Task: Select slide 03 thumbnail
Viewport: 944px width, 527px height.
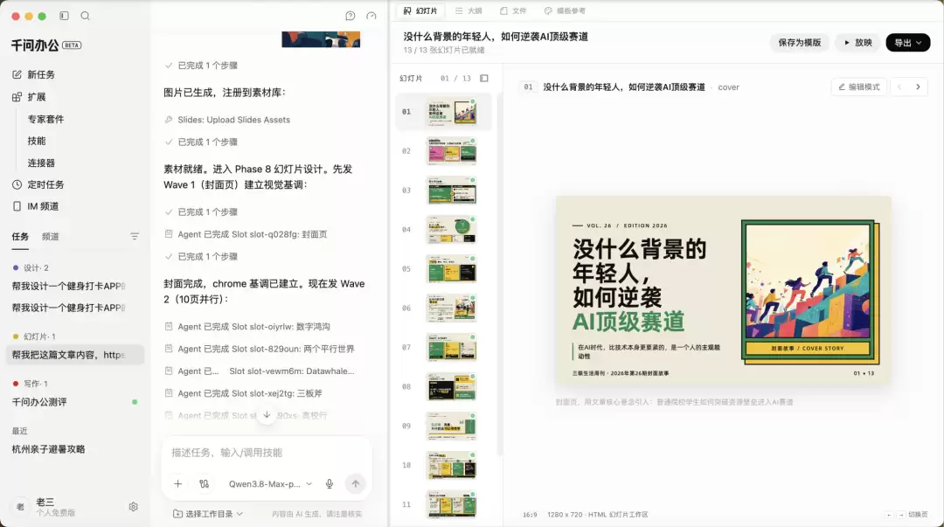Action: 452,191
